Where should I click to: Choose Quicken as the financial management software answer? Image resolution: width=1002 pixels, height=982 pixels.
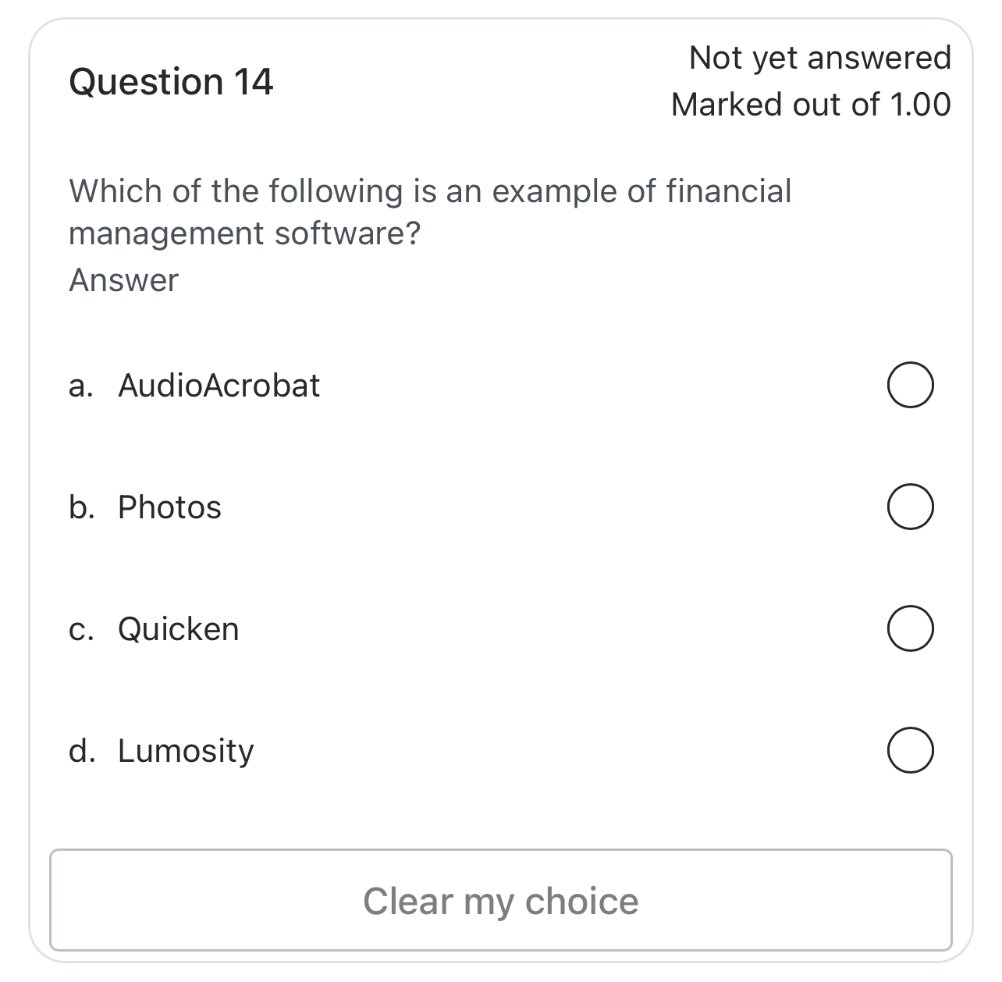click(910, 628)
